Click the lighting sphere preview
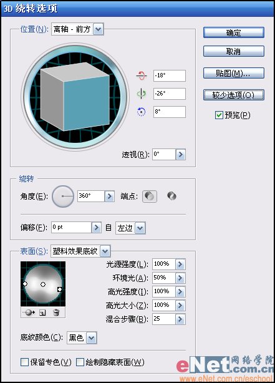275x383 pixels. click(43, 284)
